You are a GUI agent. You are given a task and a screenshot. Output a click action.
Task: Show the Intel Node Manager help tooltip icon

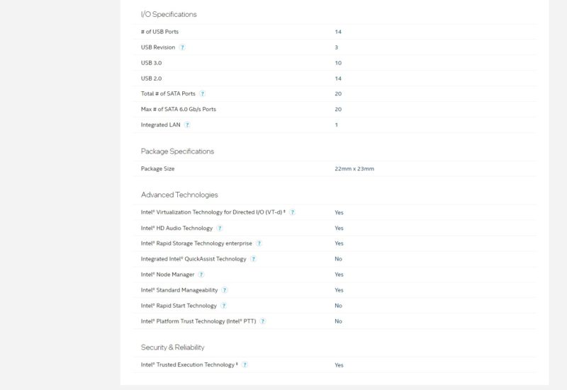(201, 275)
